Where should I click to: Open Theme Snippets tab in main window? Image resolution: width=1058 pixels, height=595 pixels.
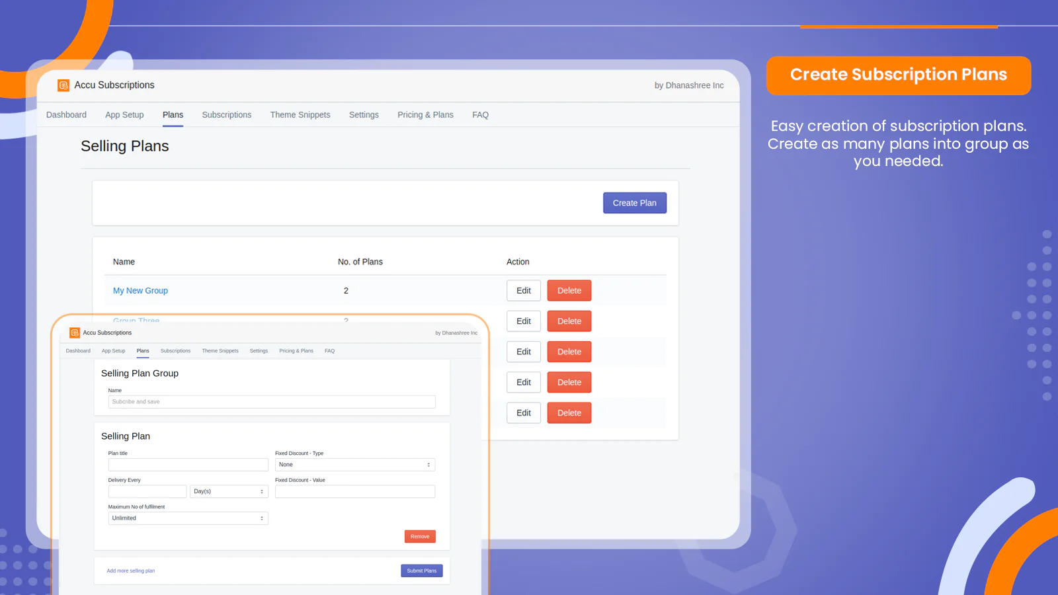point(300,115)
